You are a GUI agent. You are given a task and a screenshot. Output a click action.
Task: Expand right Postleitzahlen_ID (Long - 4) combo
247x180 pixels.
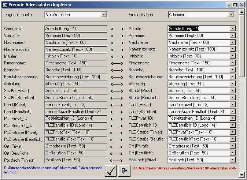[232, 118]
